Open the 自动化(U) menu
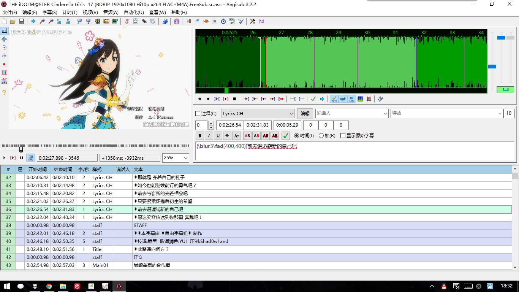The image size is (519, 292). click(134, 12)
